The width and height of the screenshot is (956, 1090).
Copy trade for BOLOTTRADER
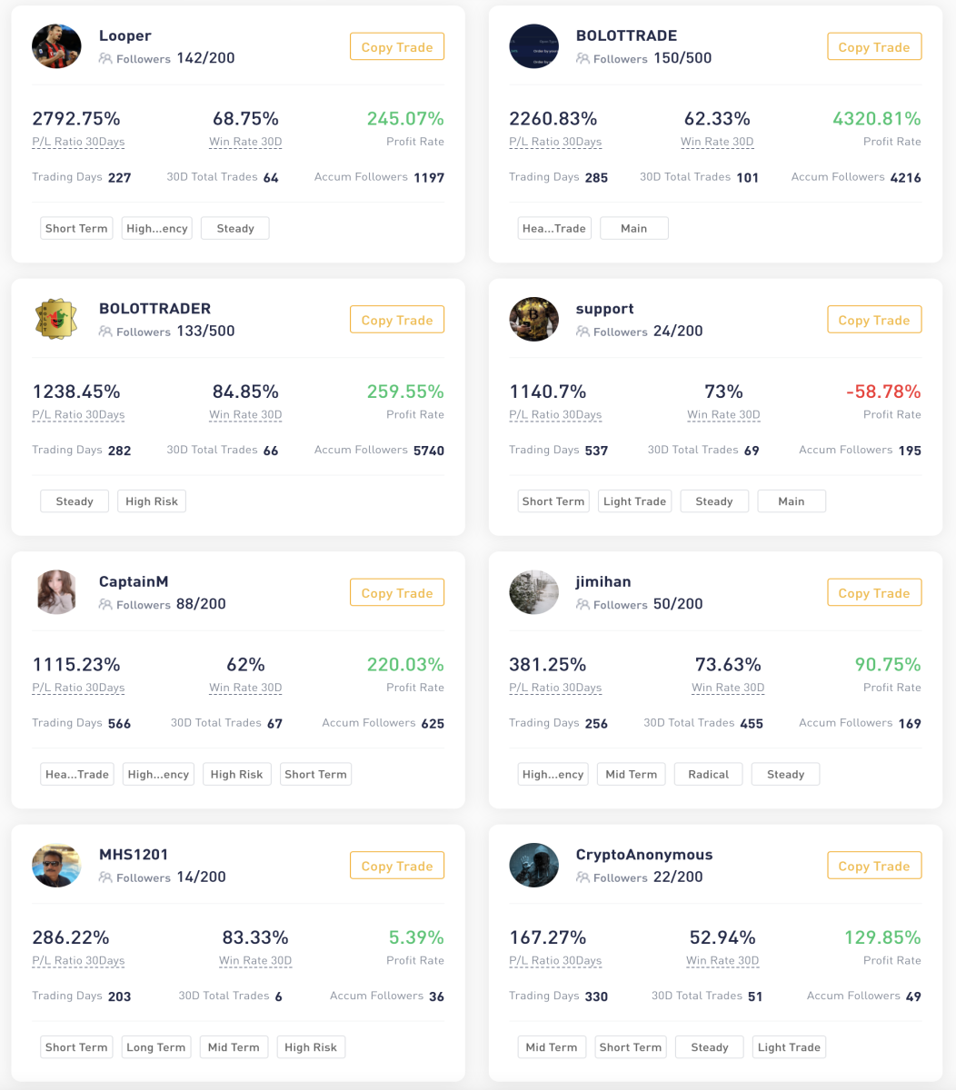point(397,320)
